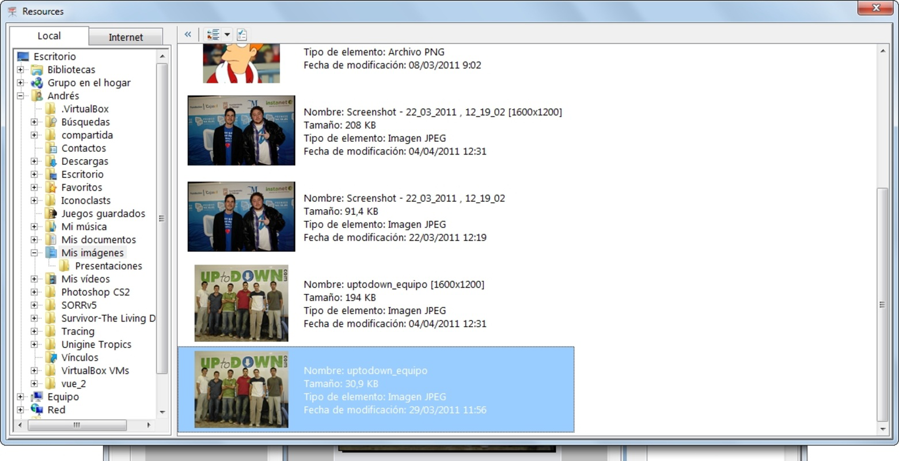
Task: Select the Tracing folder
Action: pos(78,331)
